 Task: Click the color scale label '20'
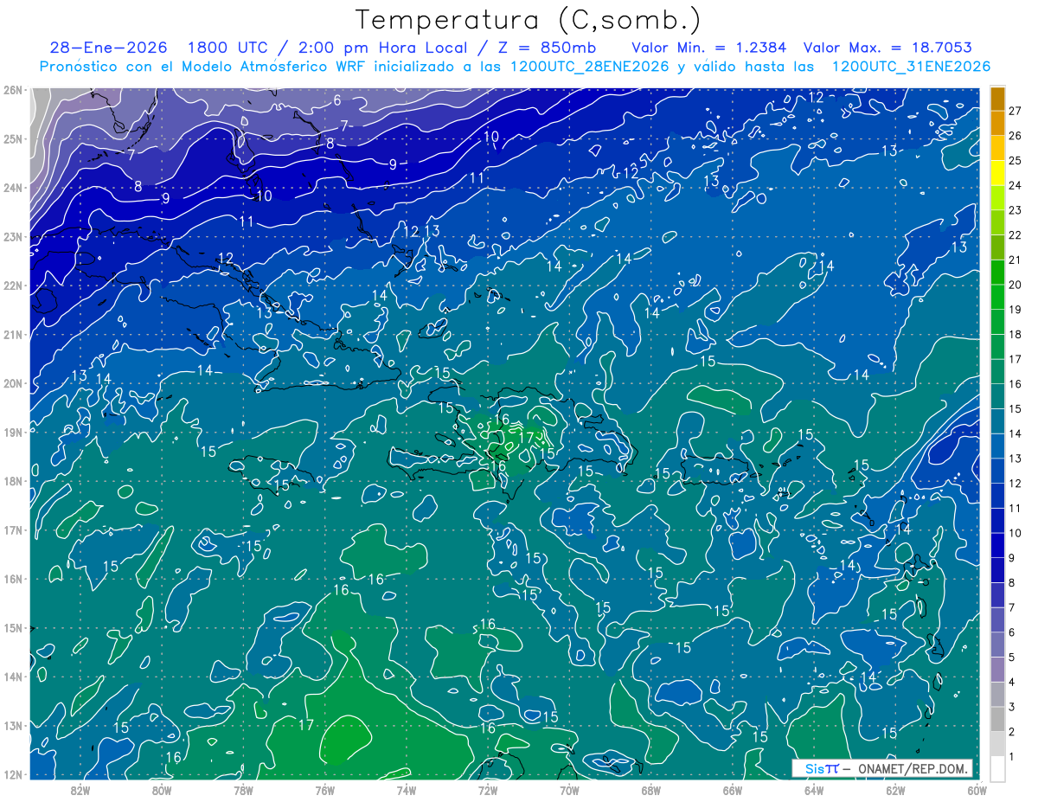click(1016, 285)
